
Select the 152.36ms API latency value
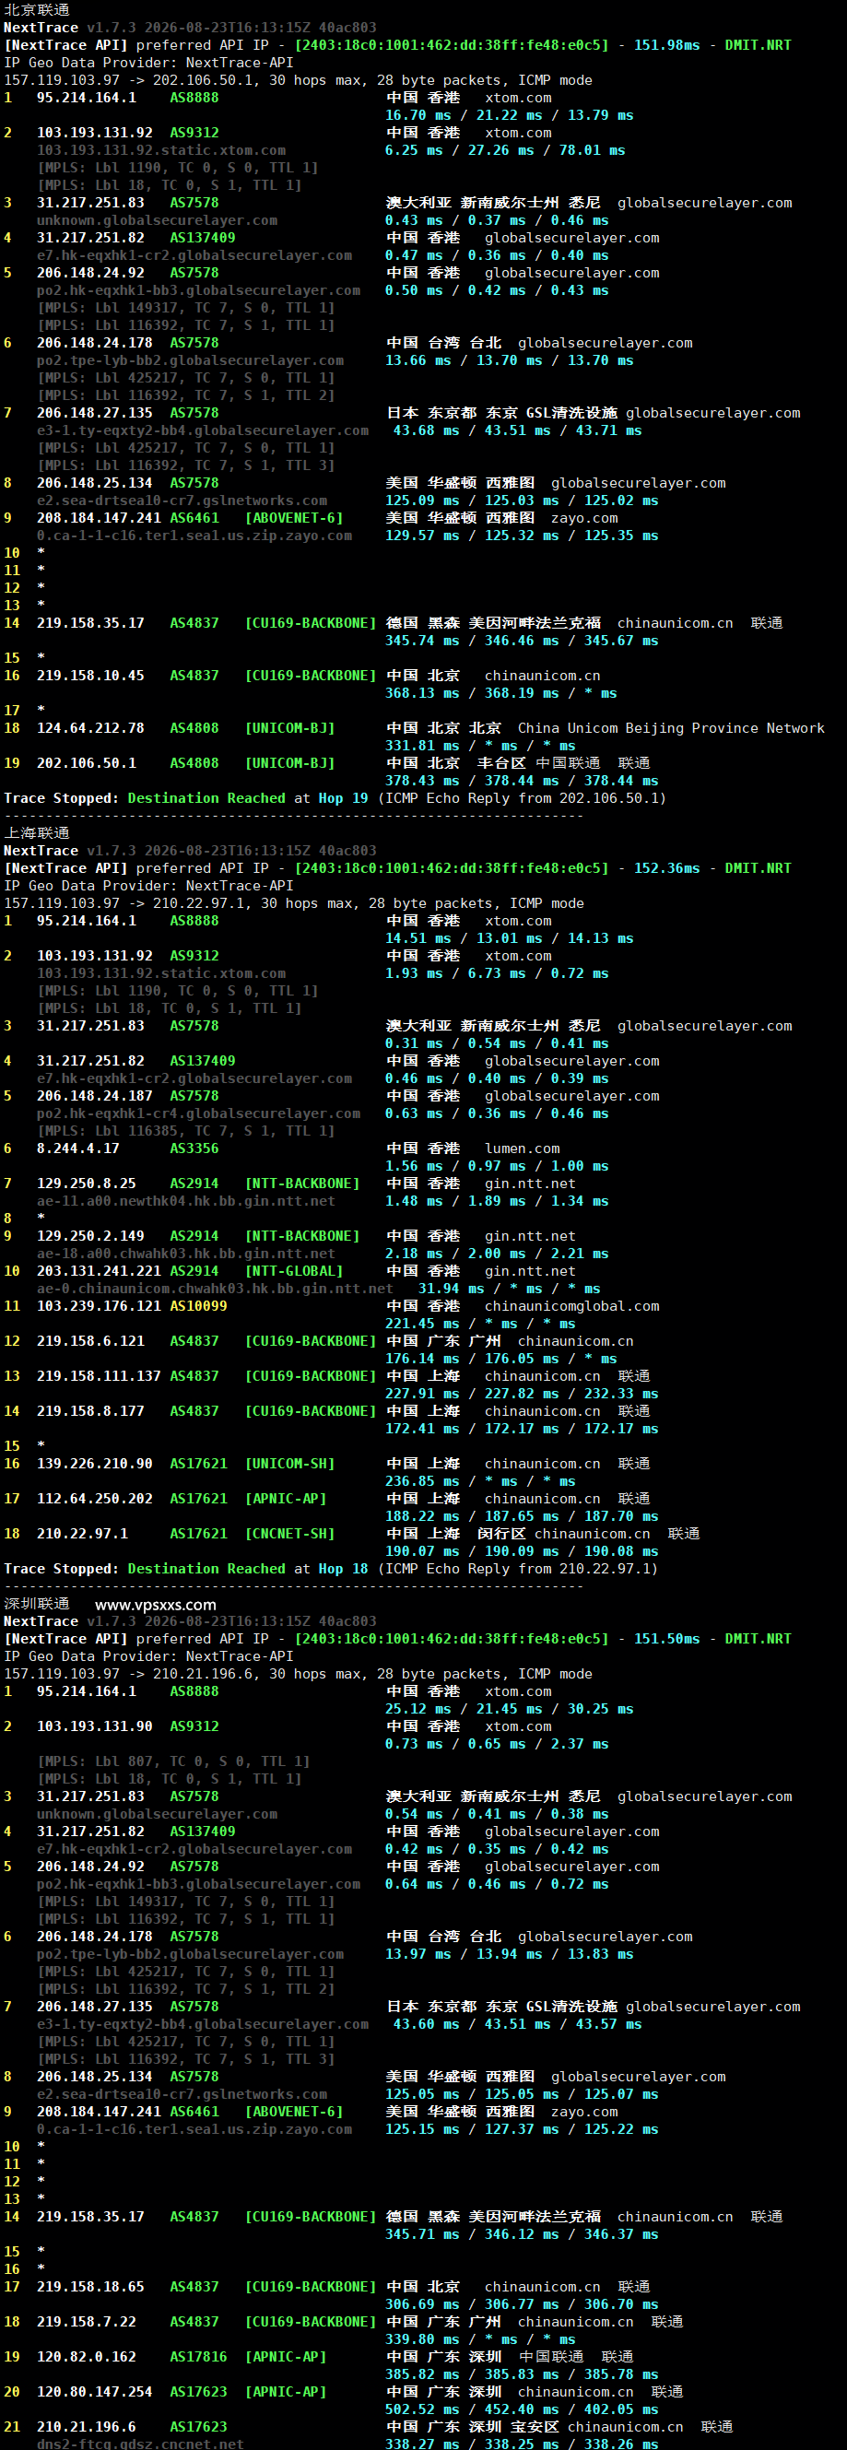tap(666, 868)
